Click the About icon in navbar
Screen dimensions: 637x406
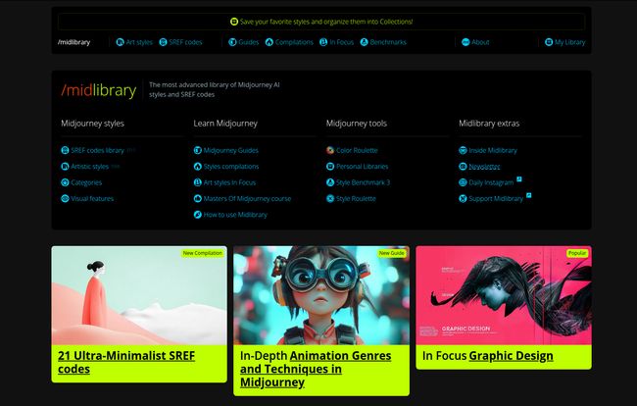465,42
